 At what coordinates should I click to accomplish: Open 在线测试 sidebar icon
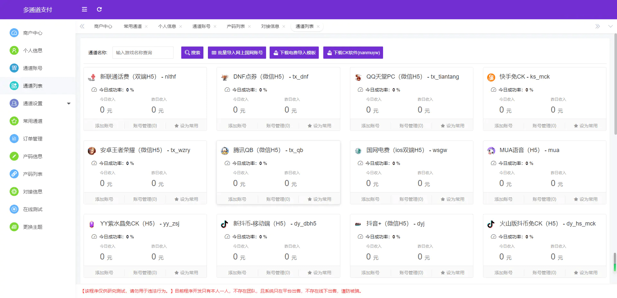(14, 209)
